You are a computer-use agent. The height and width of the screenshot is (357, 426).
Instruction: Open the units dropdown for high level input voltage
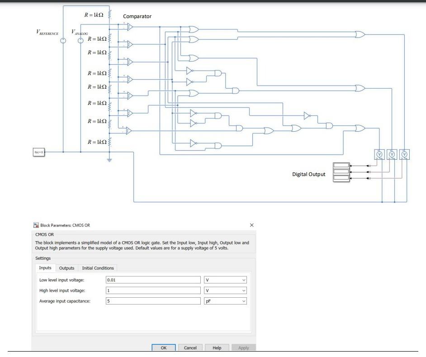pos(242,290)
